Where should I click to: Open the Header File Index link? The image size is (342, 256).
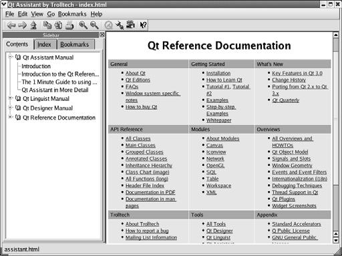[145, 185]
